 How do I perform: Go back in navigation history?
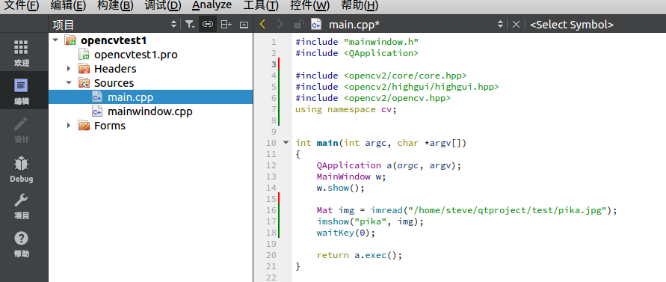(262, 24)
